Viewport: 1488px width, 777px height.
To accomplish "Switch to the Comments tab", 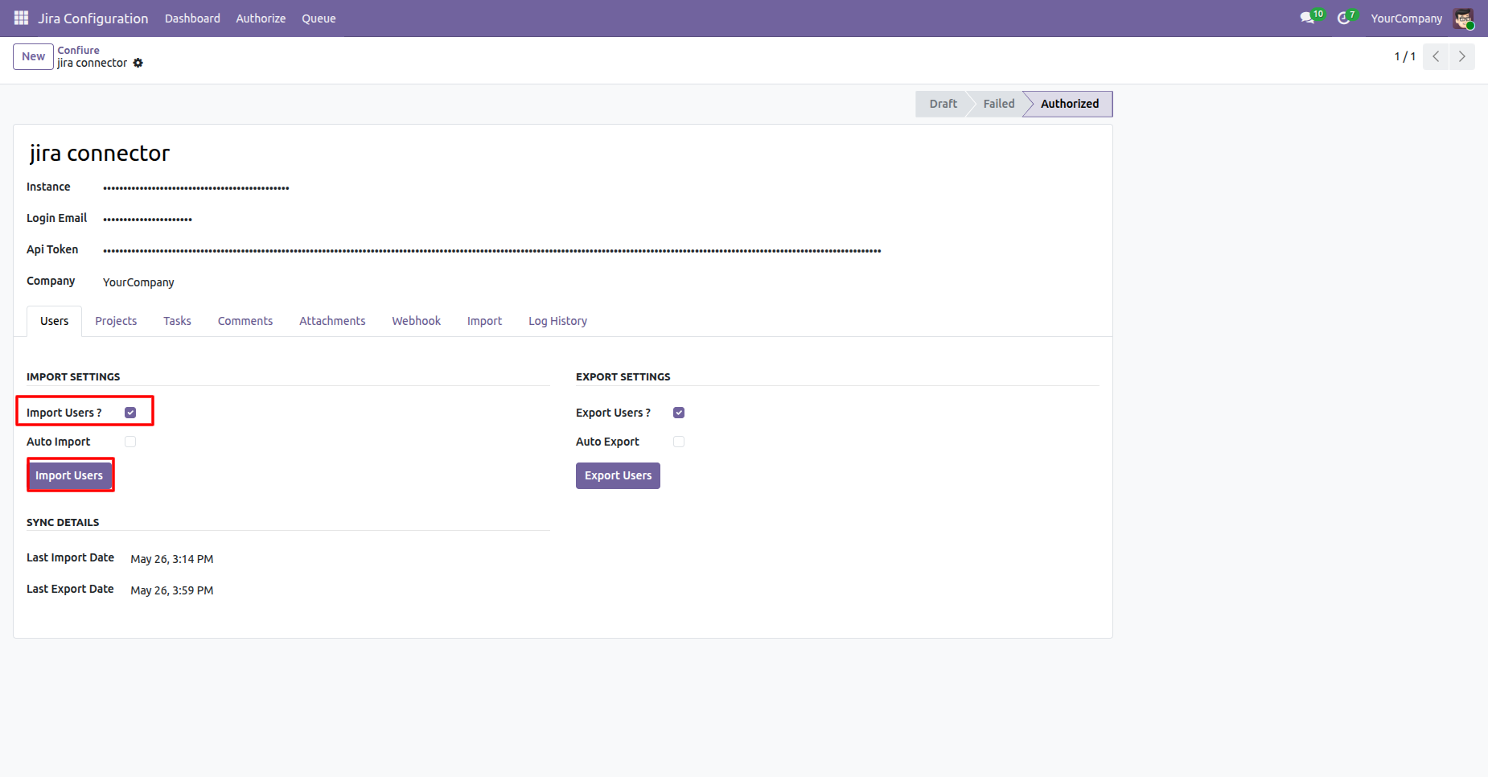I will tap(245, 321).
